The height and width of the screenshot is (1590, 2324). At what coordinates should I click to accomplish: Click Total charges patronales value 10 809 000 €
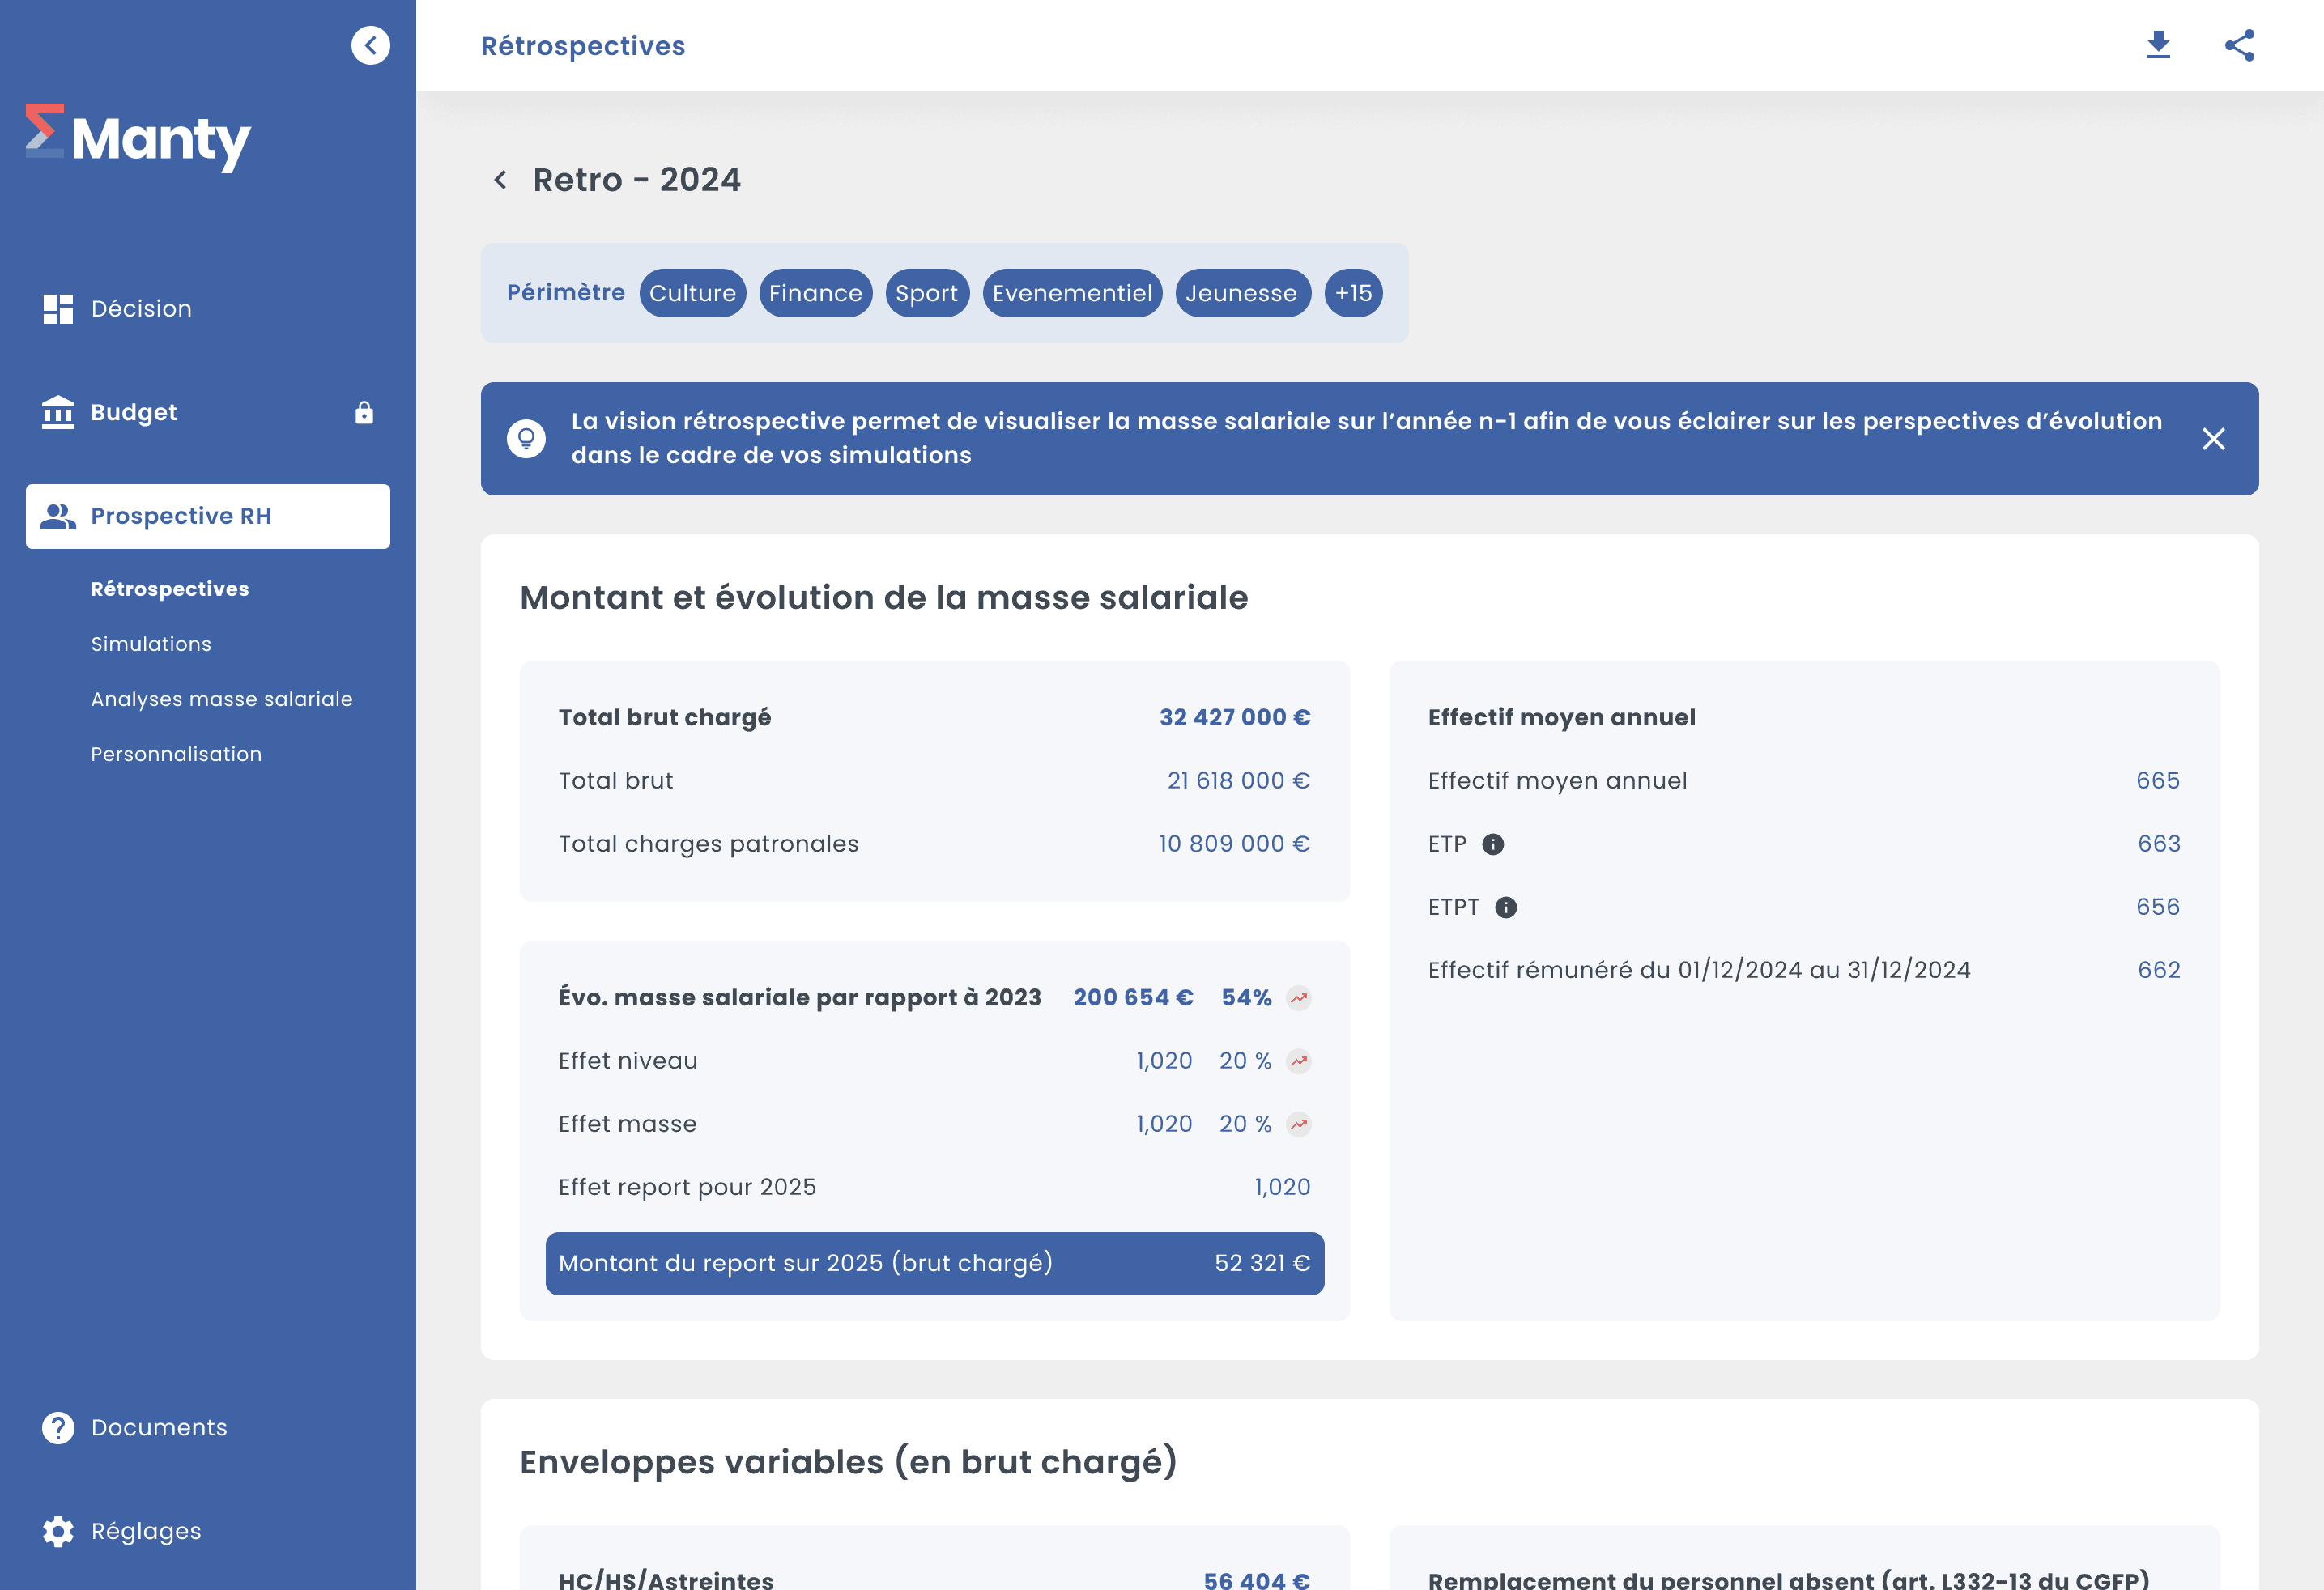1234,844
